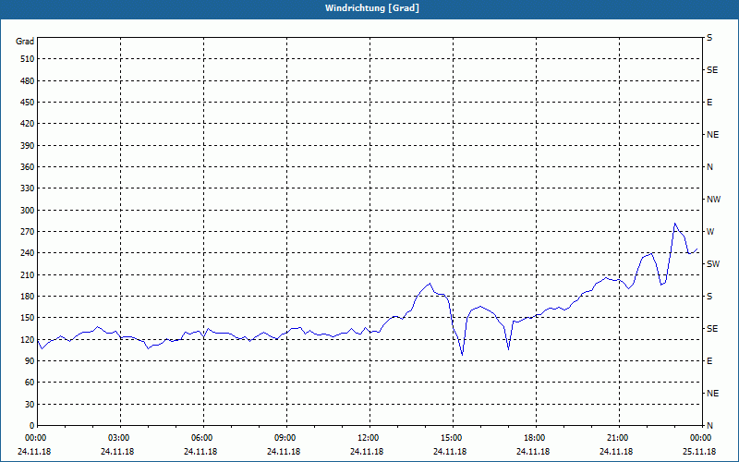The height and width of the screenshot is (462, 739).
Task: Select the 450 degree axis label
Action: [28, 103]
